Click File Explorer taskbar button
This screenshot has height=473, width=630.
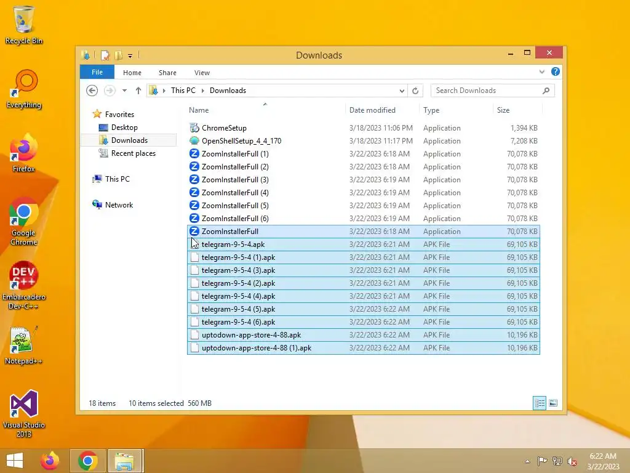tap(125, 461)
